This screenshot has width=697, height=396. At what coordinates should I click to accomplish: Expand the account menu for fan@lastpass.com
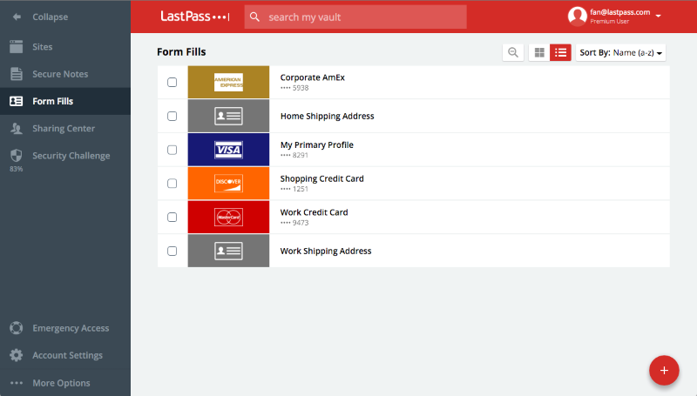tap(658, 17)
